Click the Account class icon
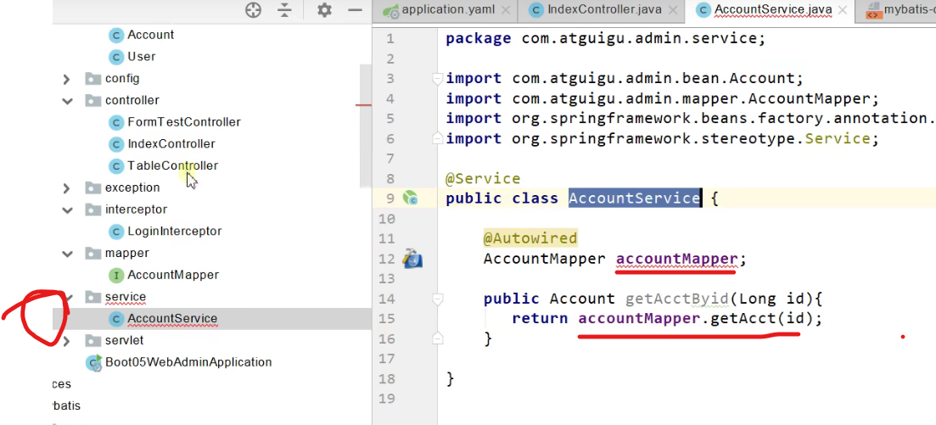Viewport: 936px width, 425px height. click(115, 36)
